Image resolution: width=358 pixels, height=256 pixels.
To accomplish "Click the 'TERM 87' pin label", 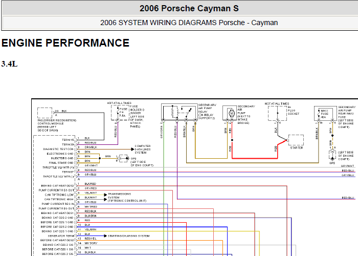I will point(68,172).
